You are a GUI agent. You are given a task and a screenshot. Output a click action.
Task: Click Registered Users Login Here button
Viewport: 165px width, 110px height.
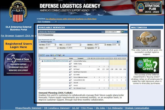[18, 45]
